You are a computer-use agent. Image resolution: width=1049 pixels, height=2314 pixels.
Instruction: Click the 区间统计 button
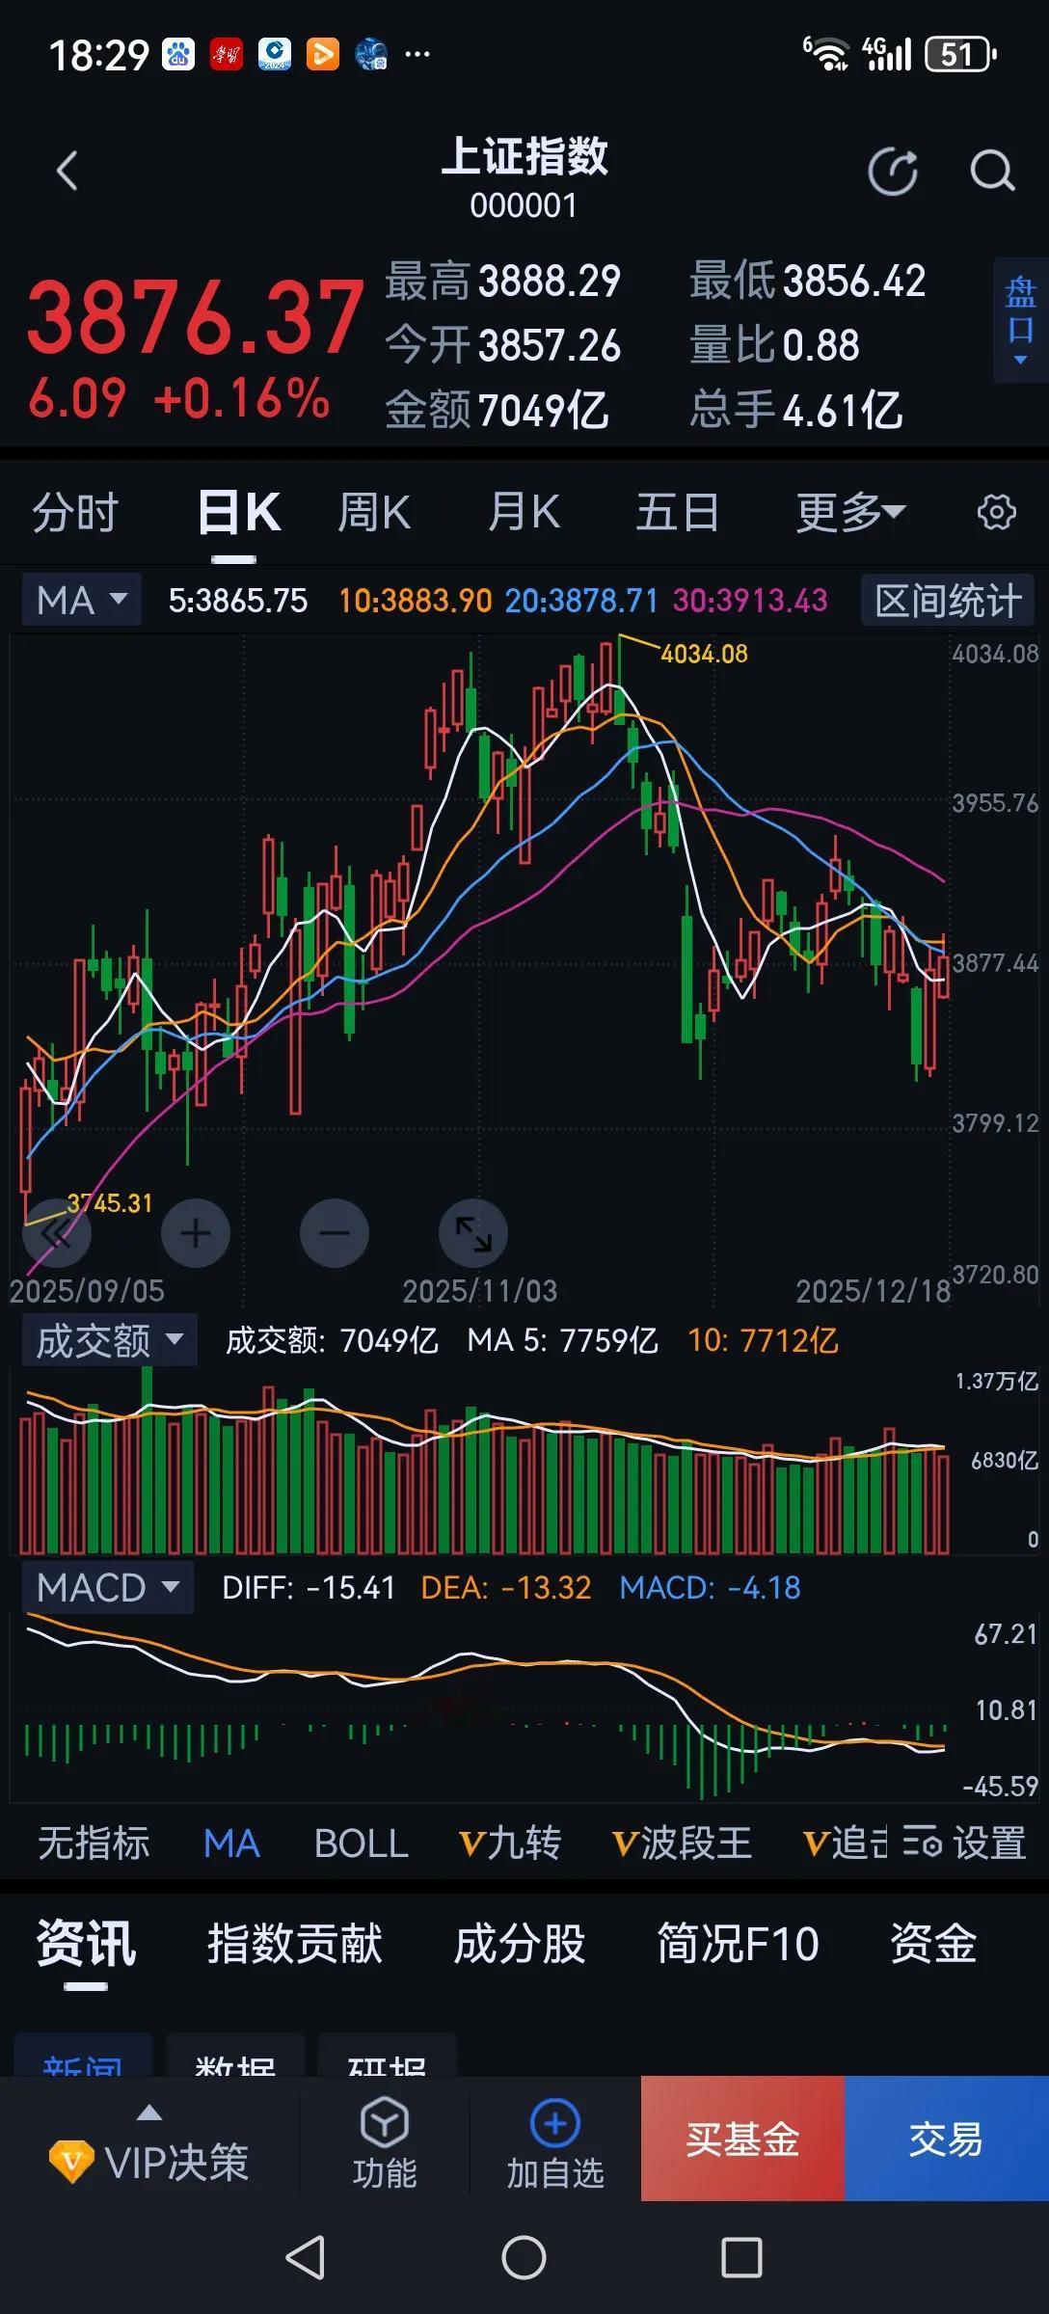click(948, 601)
